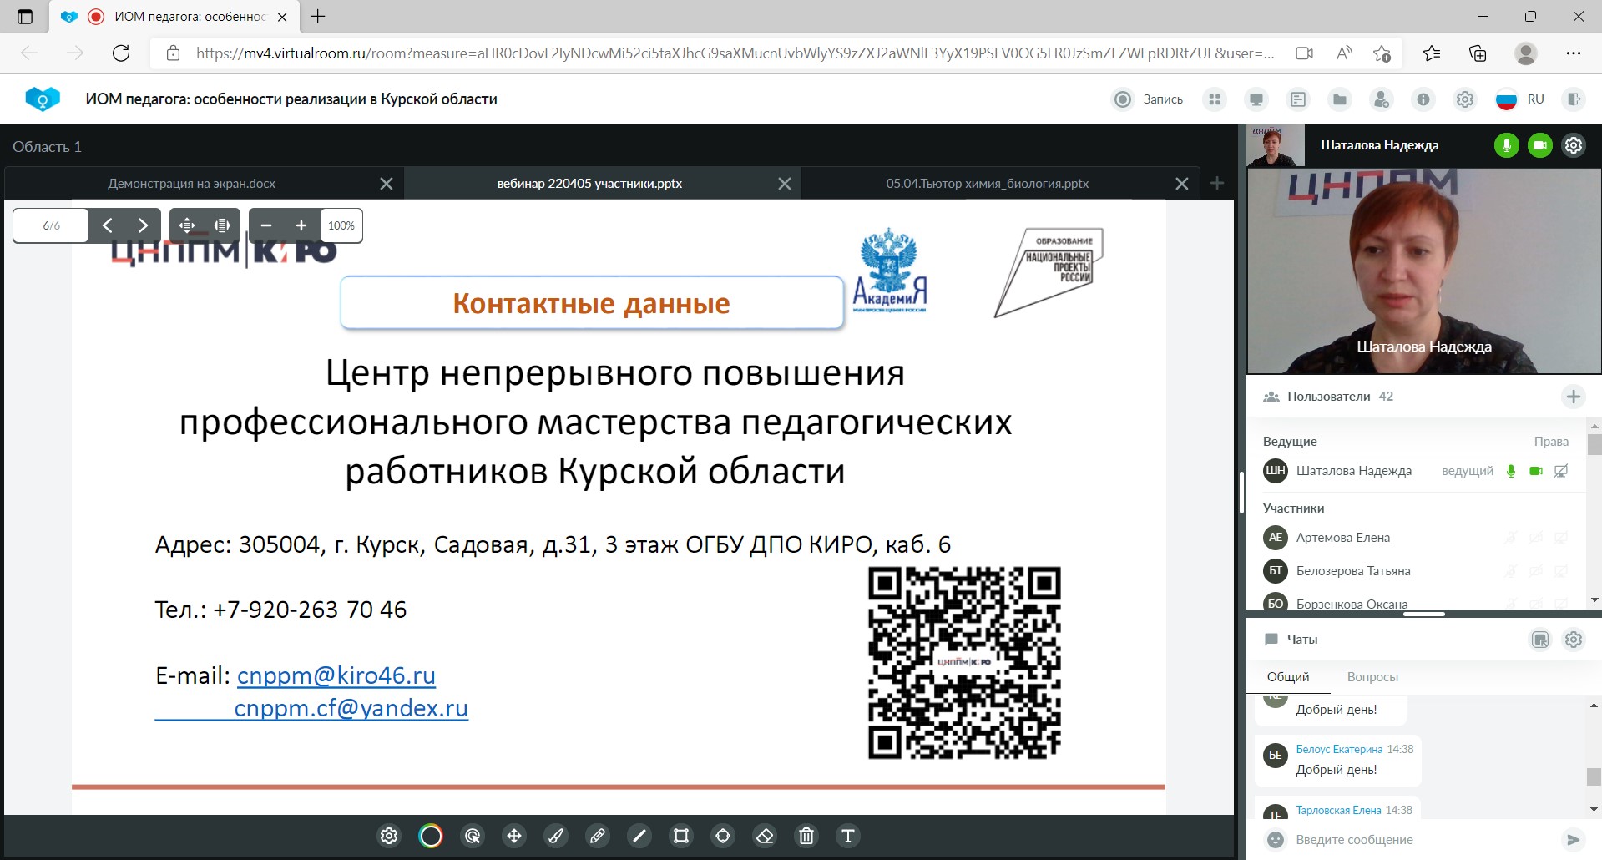Add a user with the plus button
The image size is (1602, 860).
[x=1574, y=397]
